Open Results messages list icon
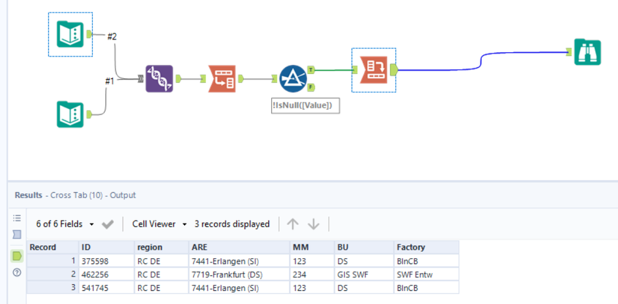This screenshot has width=618, height=304. [17, 218]
